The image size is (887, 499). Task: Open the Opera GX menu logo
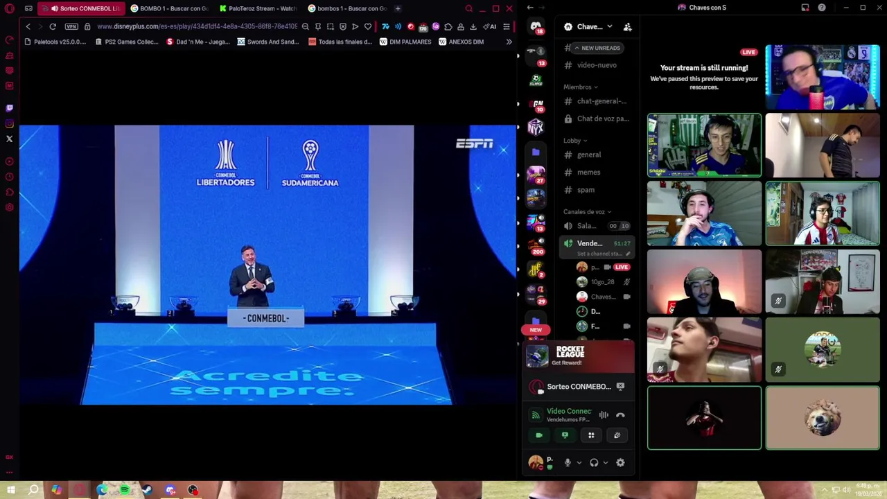[10, 8]
